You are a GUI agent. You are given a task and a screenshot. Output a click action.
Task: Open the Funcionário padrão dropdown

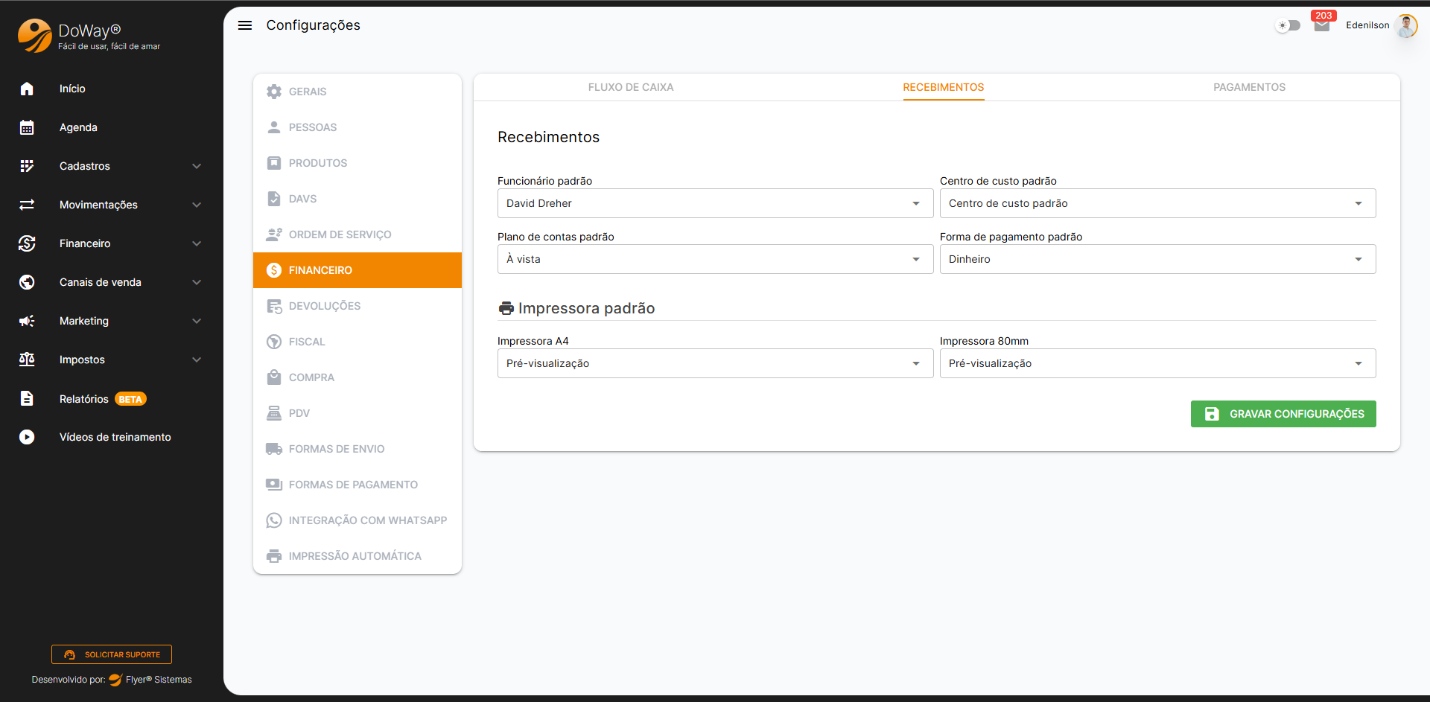tap(714, 203)
